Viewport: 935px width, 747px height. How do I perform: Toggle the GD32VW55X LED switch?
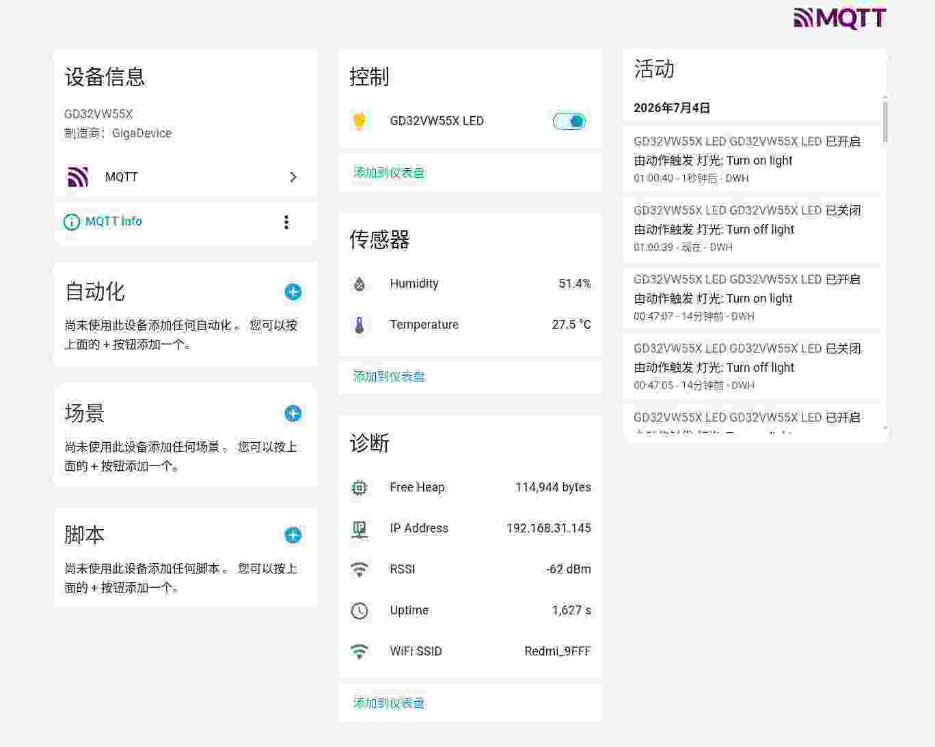[569, 121]
